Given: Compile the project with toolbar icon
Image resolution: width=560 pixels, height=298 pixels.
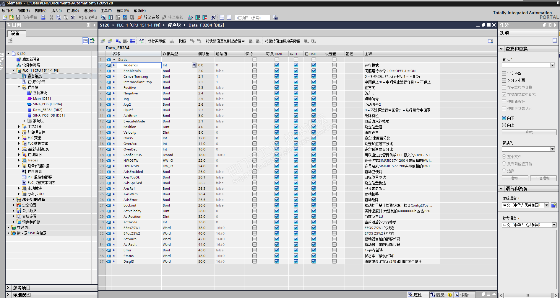Looking at the screenshot, I should point(104,17).
